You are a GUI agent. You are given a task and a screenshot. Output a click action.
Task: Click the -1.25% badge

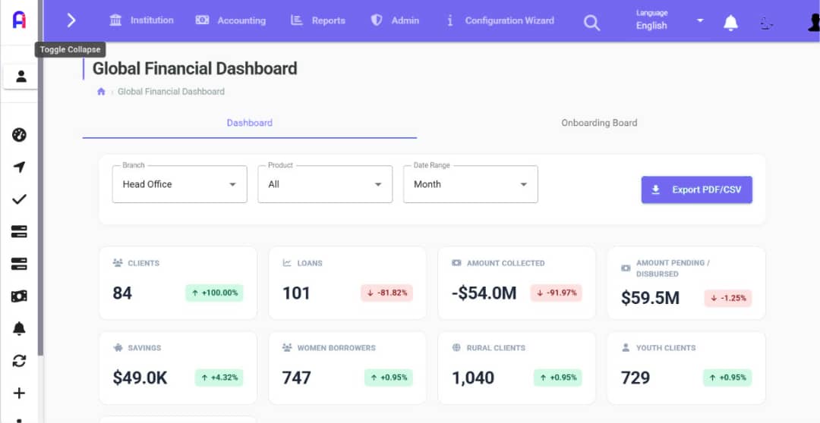(728, 298)
